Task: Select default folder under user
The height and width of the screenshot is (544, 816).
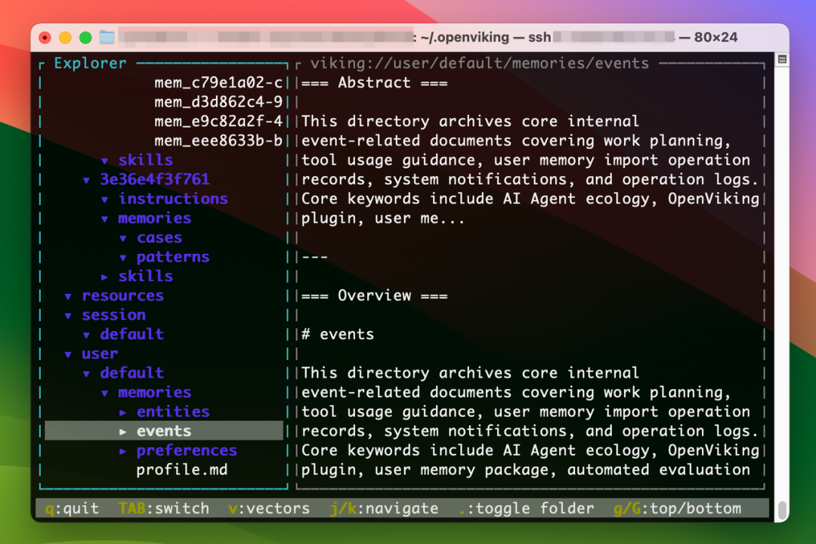Action: click(x=131, y=373)
